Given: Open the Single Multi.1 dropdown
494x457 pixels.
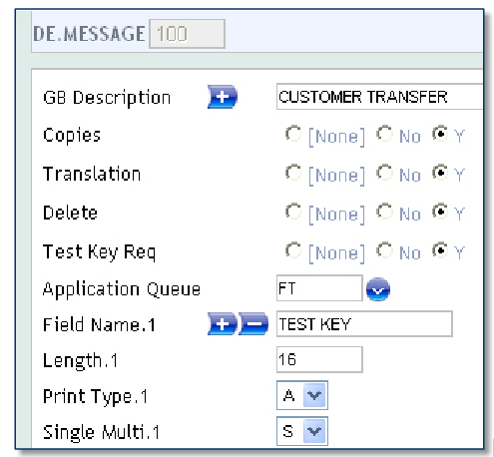Looking at the screenshot, I should pyautogui.click(x=314, y=431).
